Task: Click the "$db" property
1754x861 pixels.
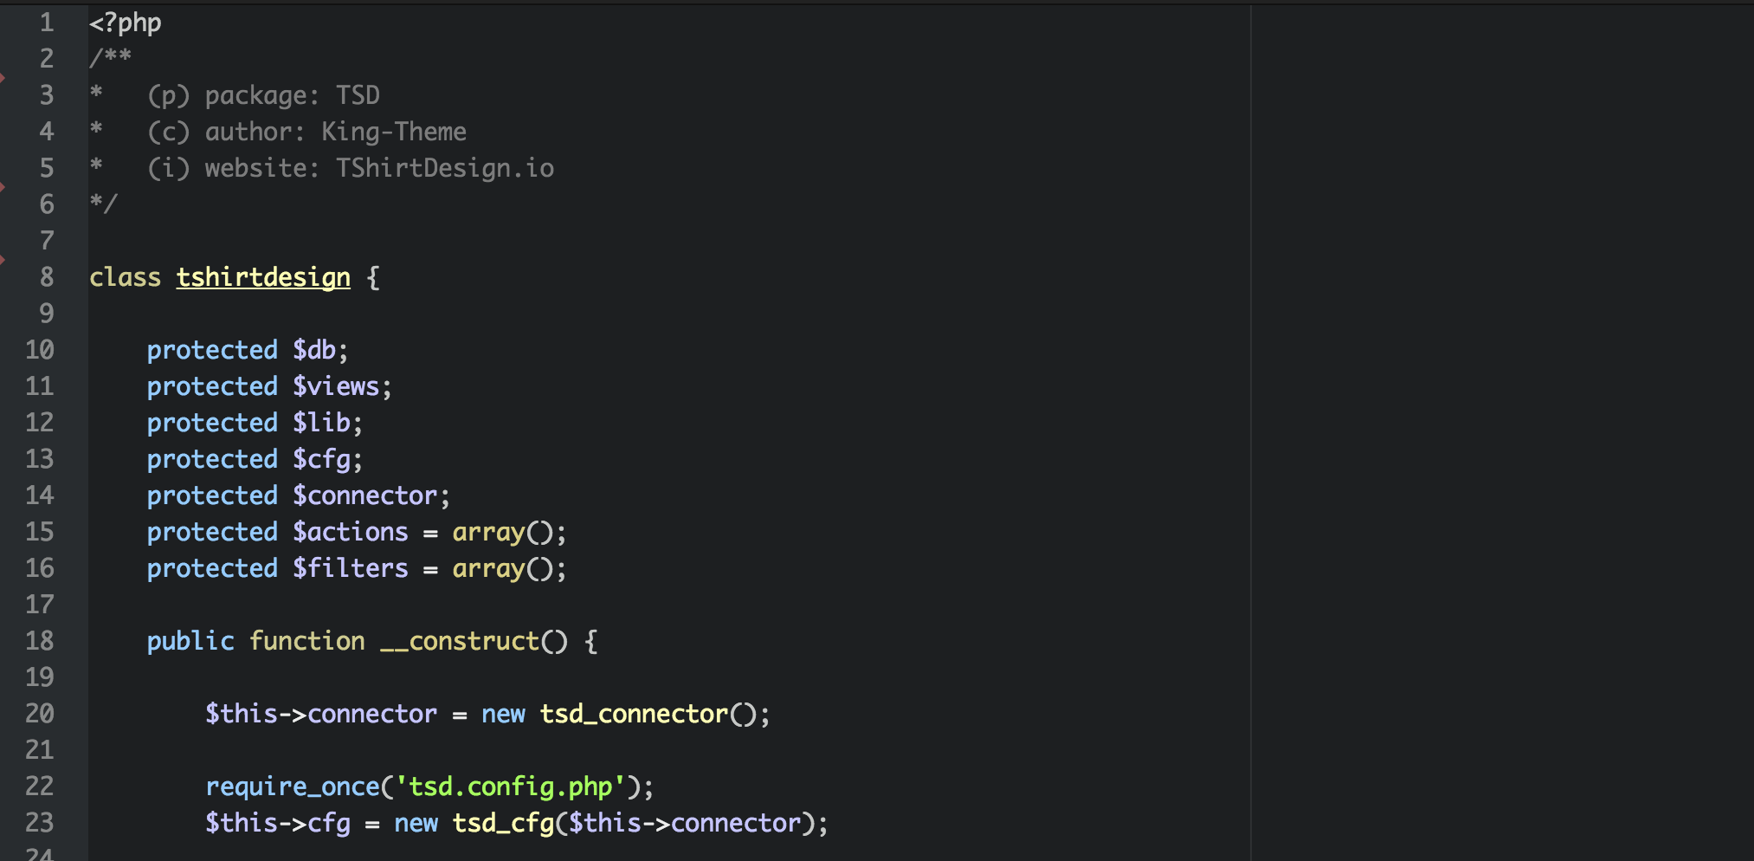Action: click(x=314, y=350)
